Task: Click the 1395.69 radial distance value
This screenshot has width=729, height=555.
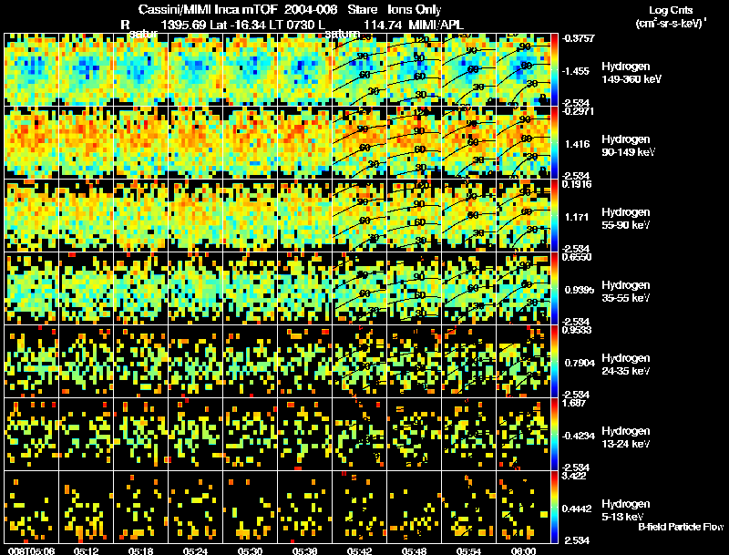Action: point(183,25)
